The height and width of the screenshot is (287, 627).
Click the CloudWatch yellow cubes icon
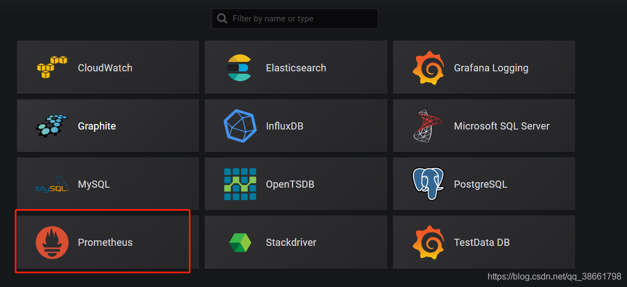(52, 67)
